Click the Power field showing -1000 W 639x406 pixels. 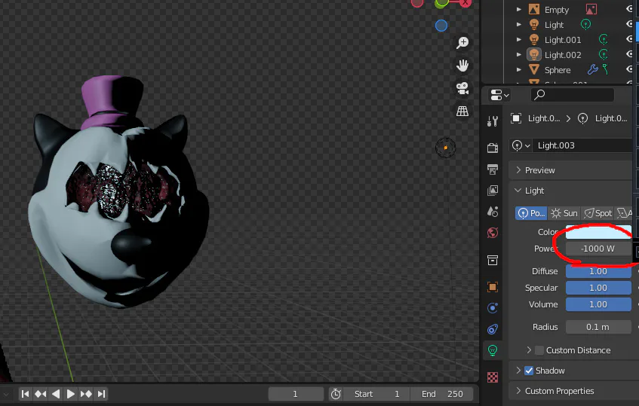tap(598, 249)
